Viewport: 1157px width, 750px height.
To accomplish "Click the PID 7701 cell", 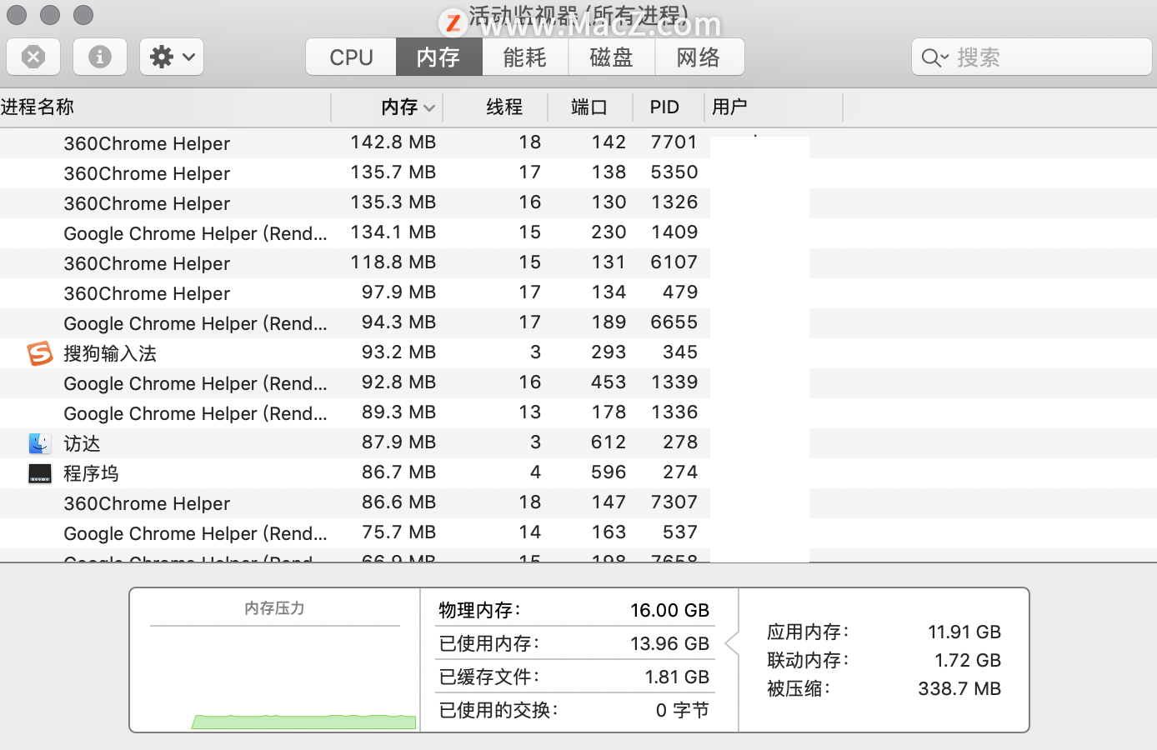I will point(674,142).
